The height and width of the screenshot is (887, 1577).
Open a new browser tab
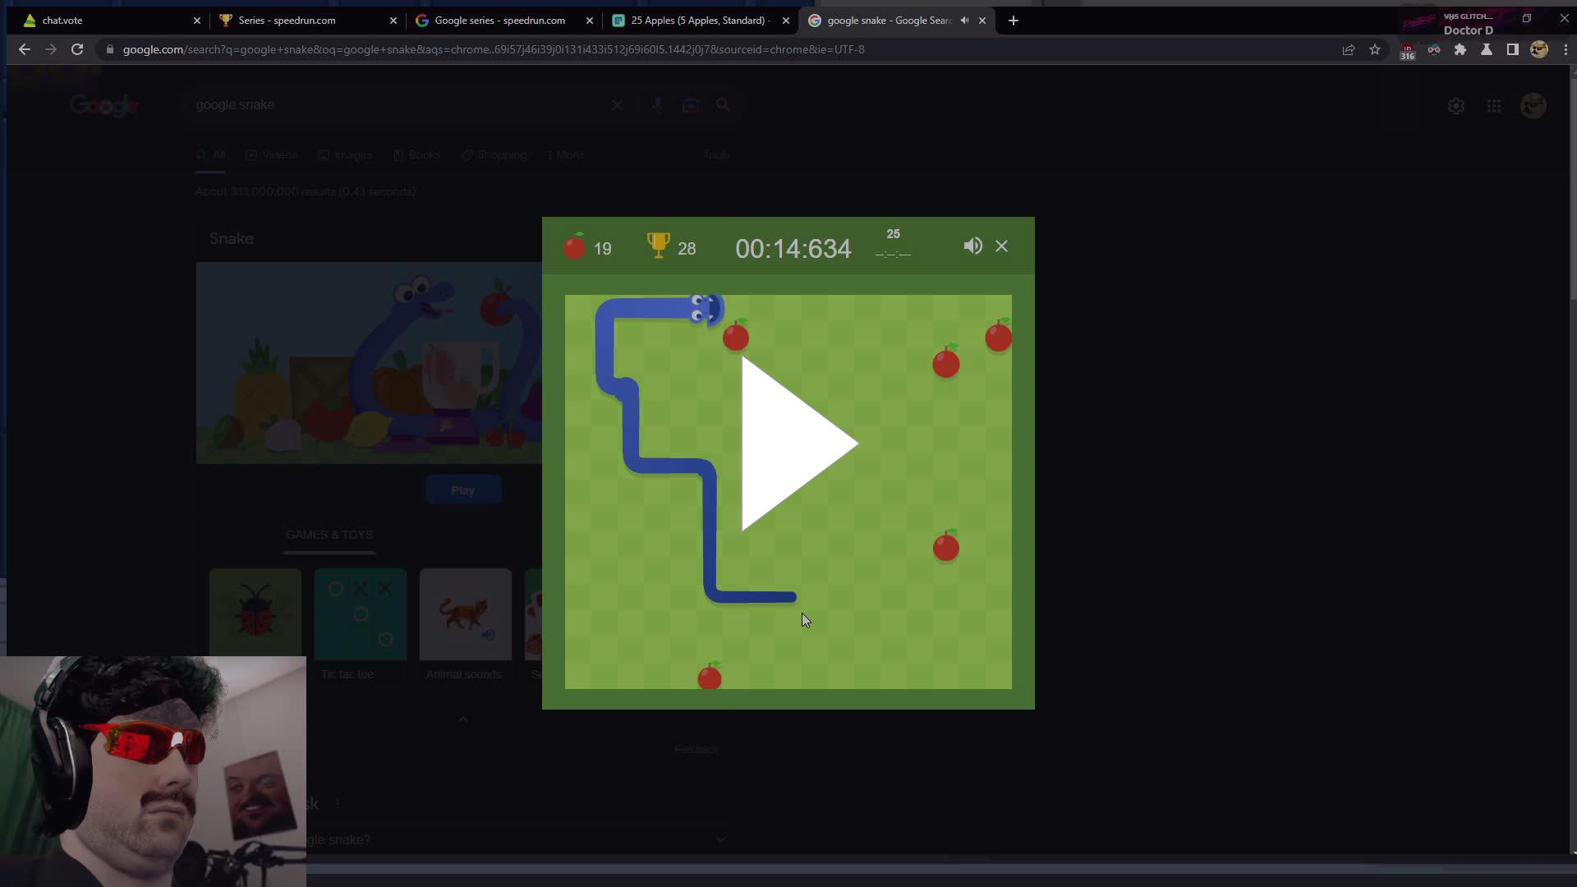click(1014, 21)
